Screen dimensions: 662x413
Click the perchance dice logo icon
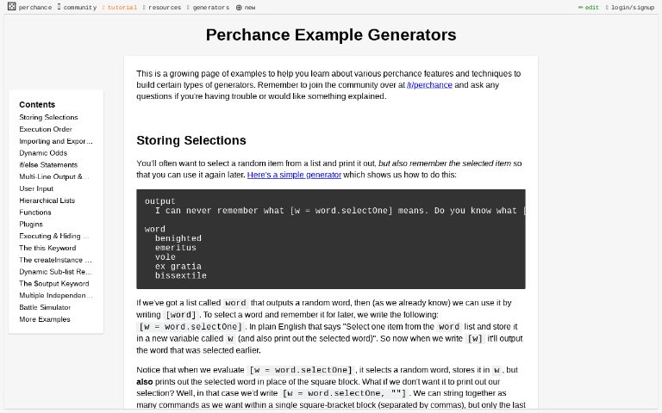[11, 7]
